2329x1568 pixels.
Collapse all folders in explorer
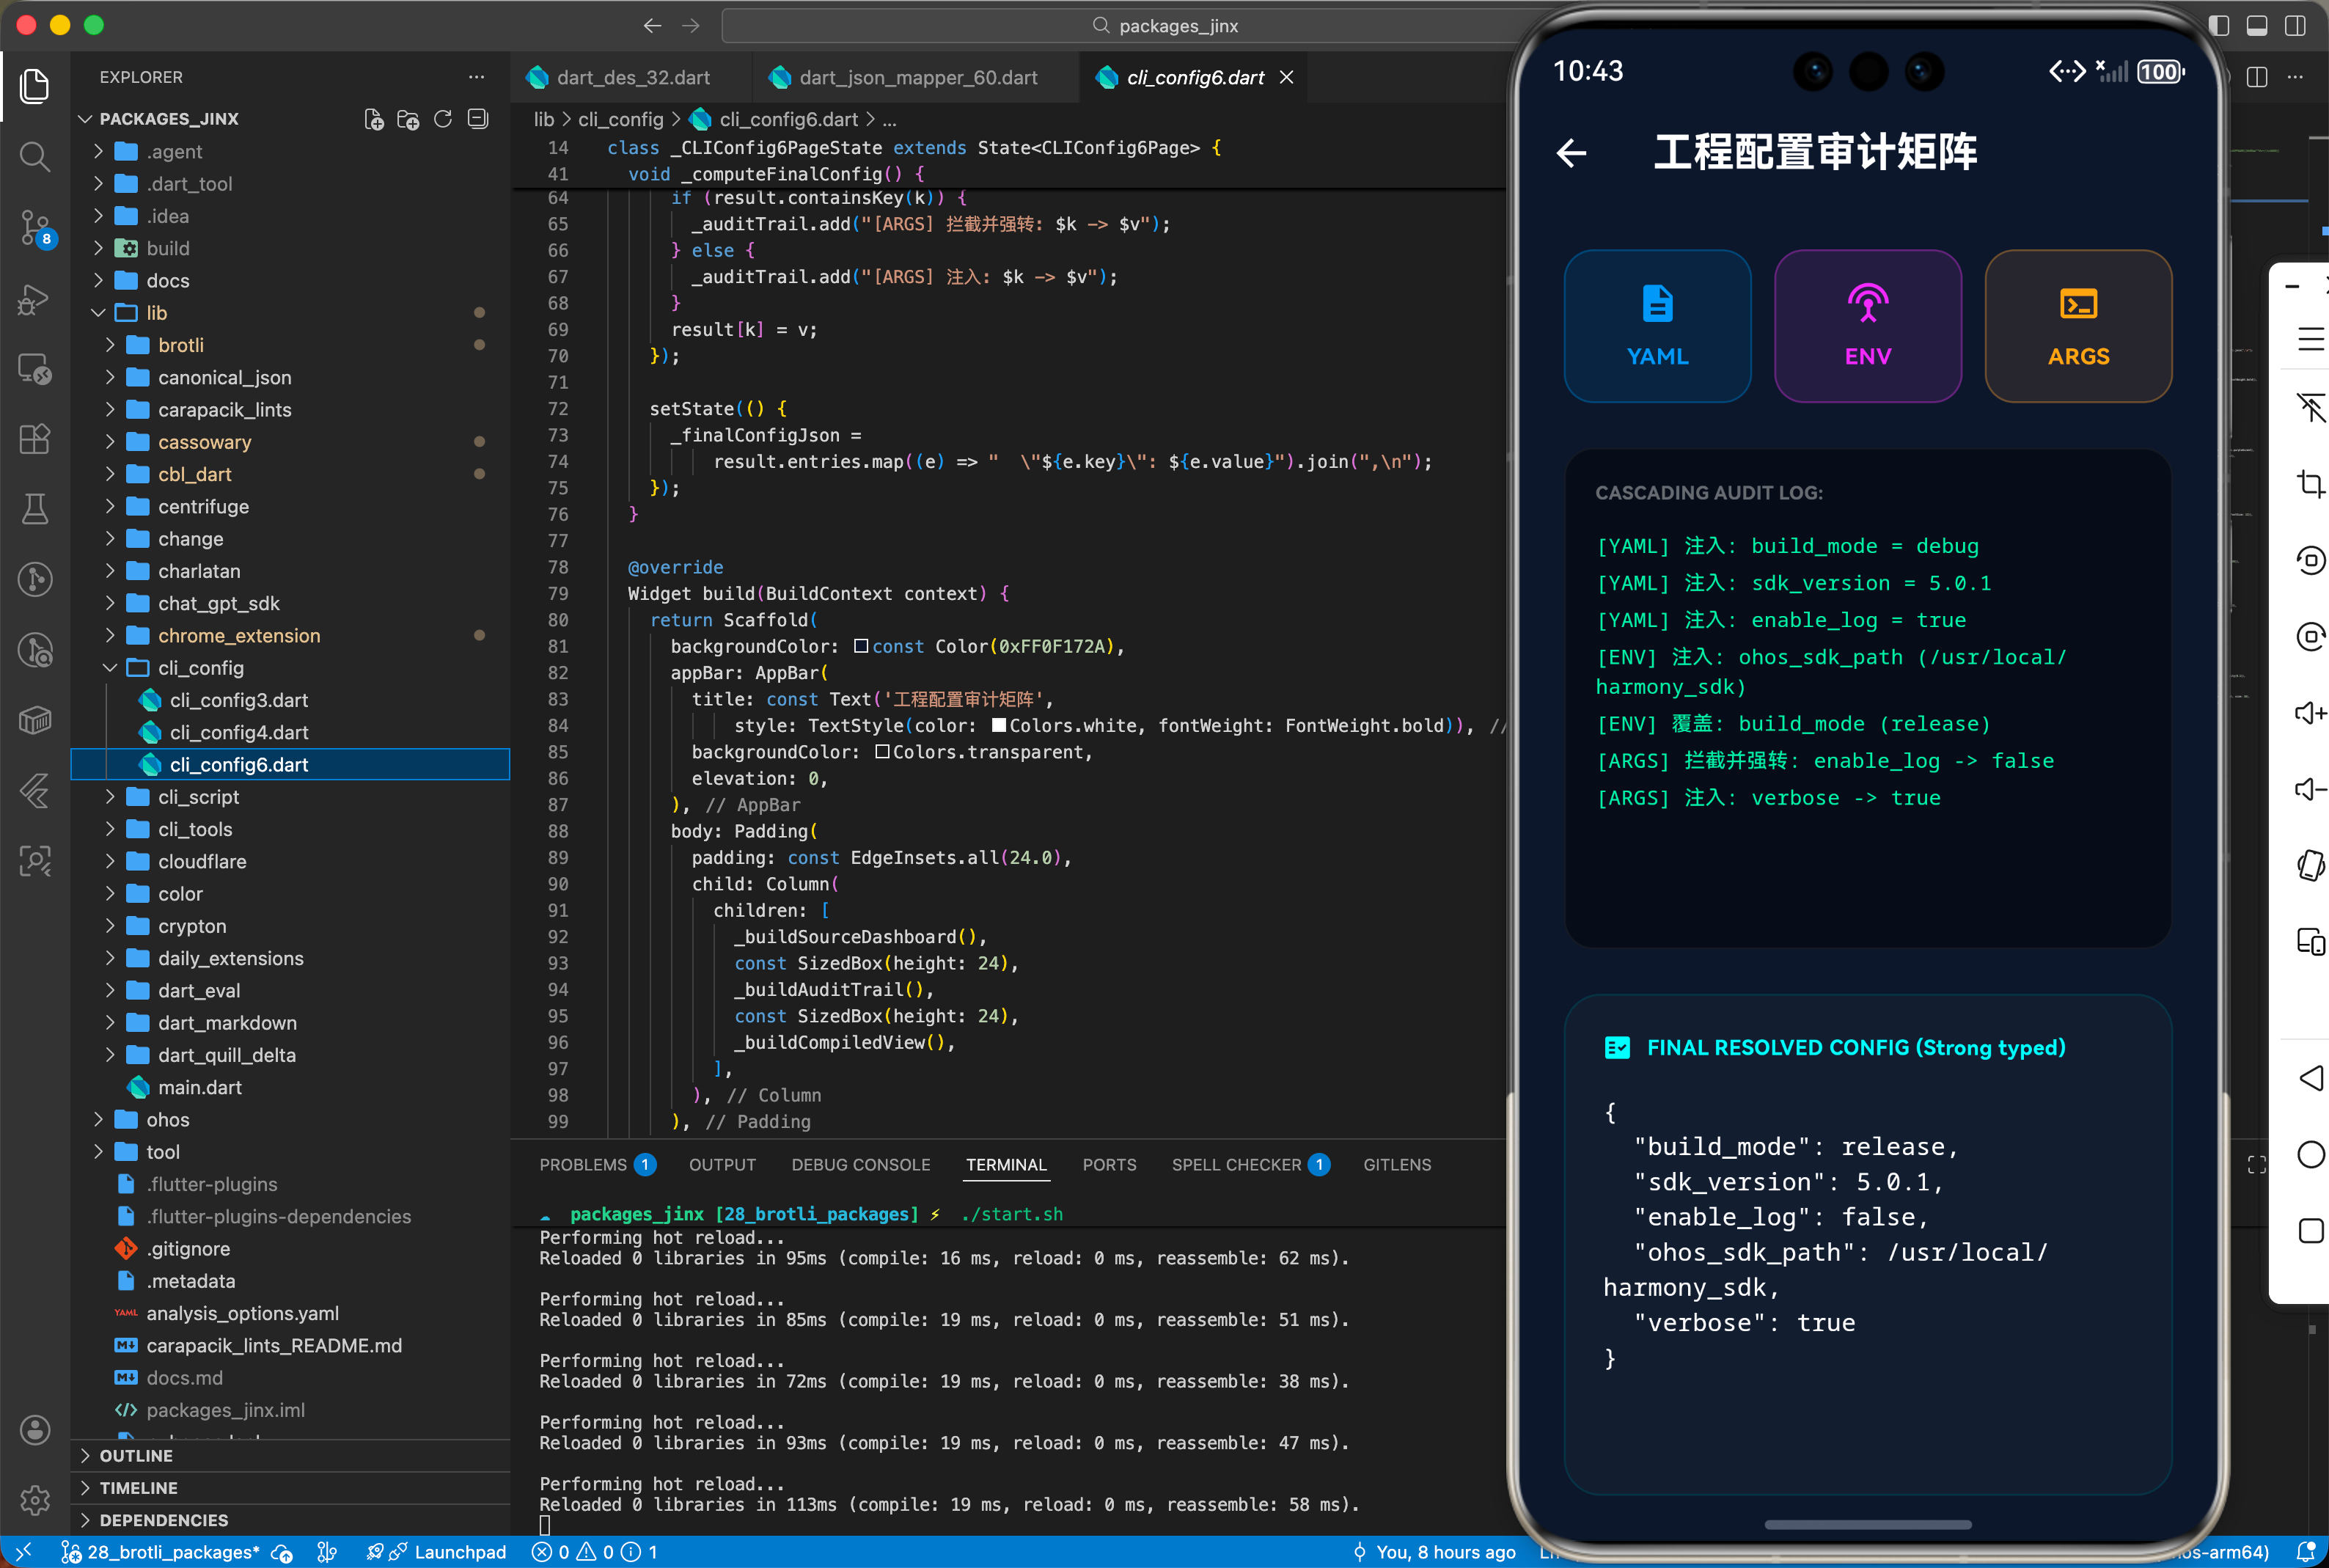(x=478, y=119)
